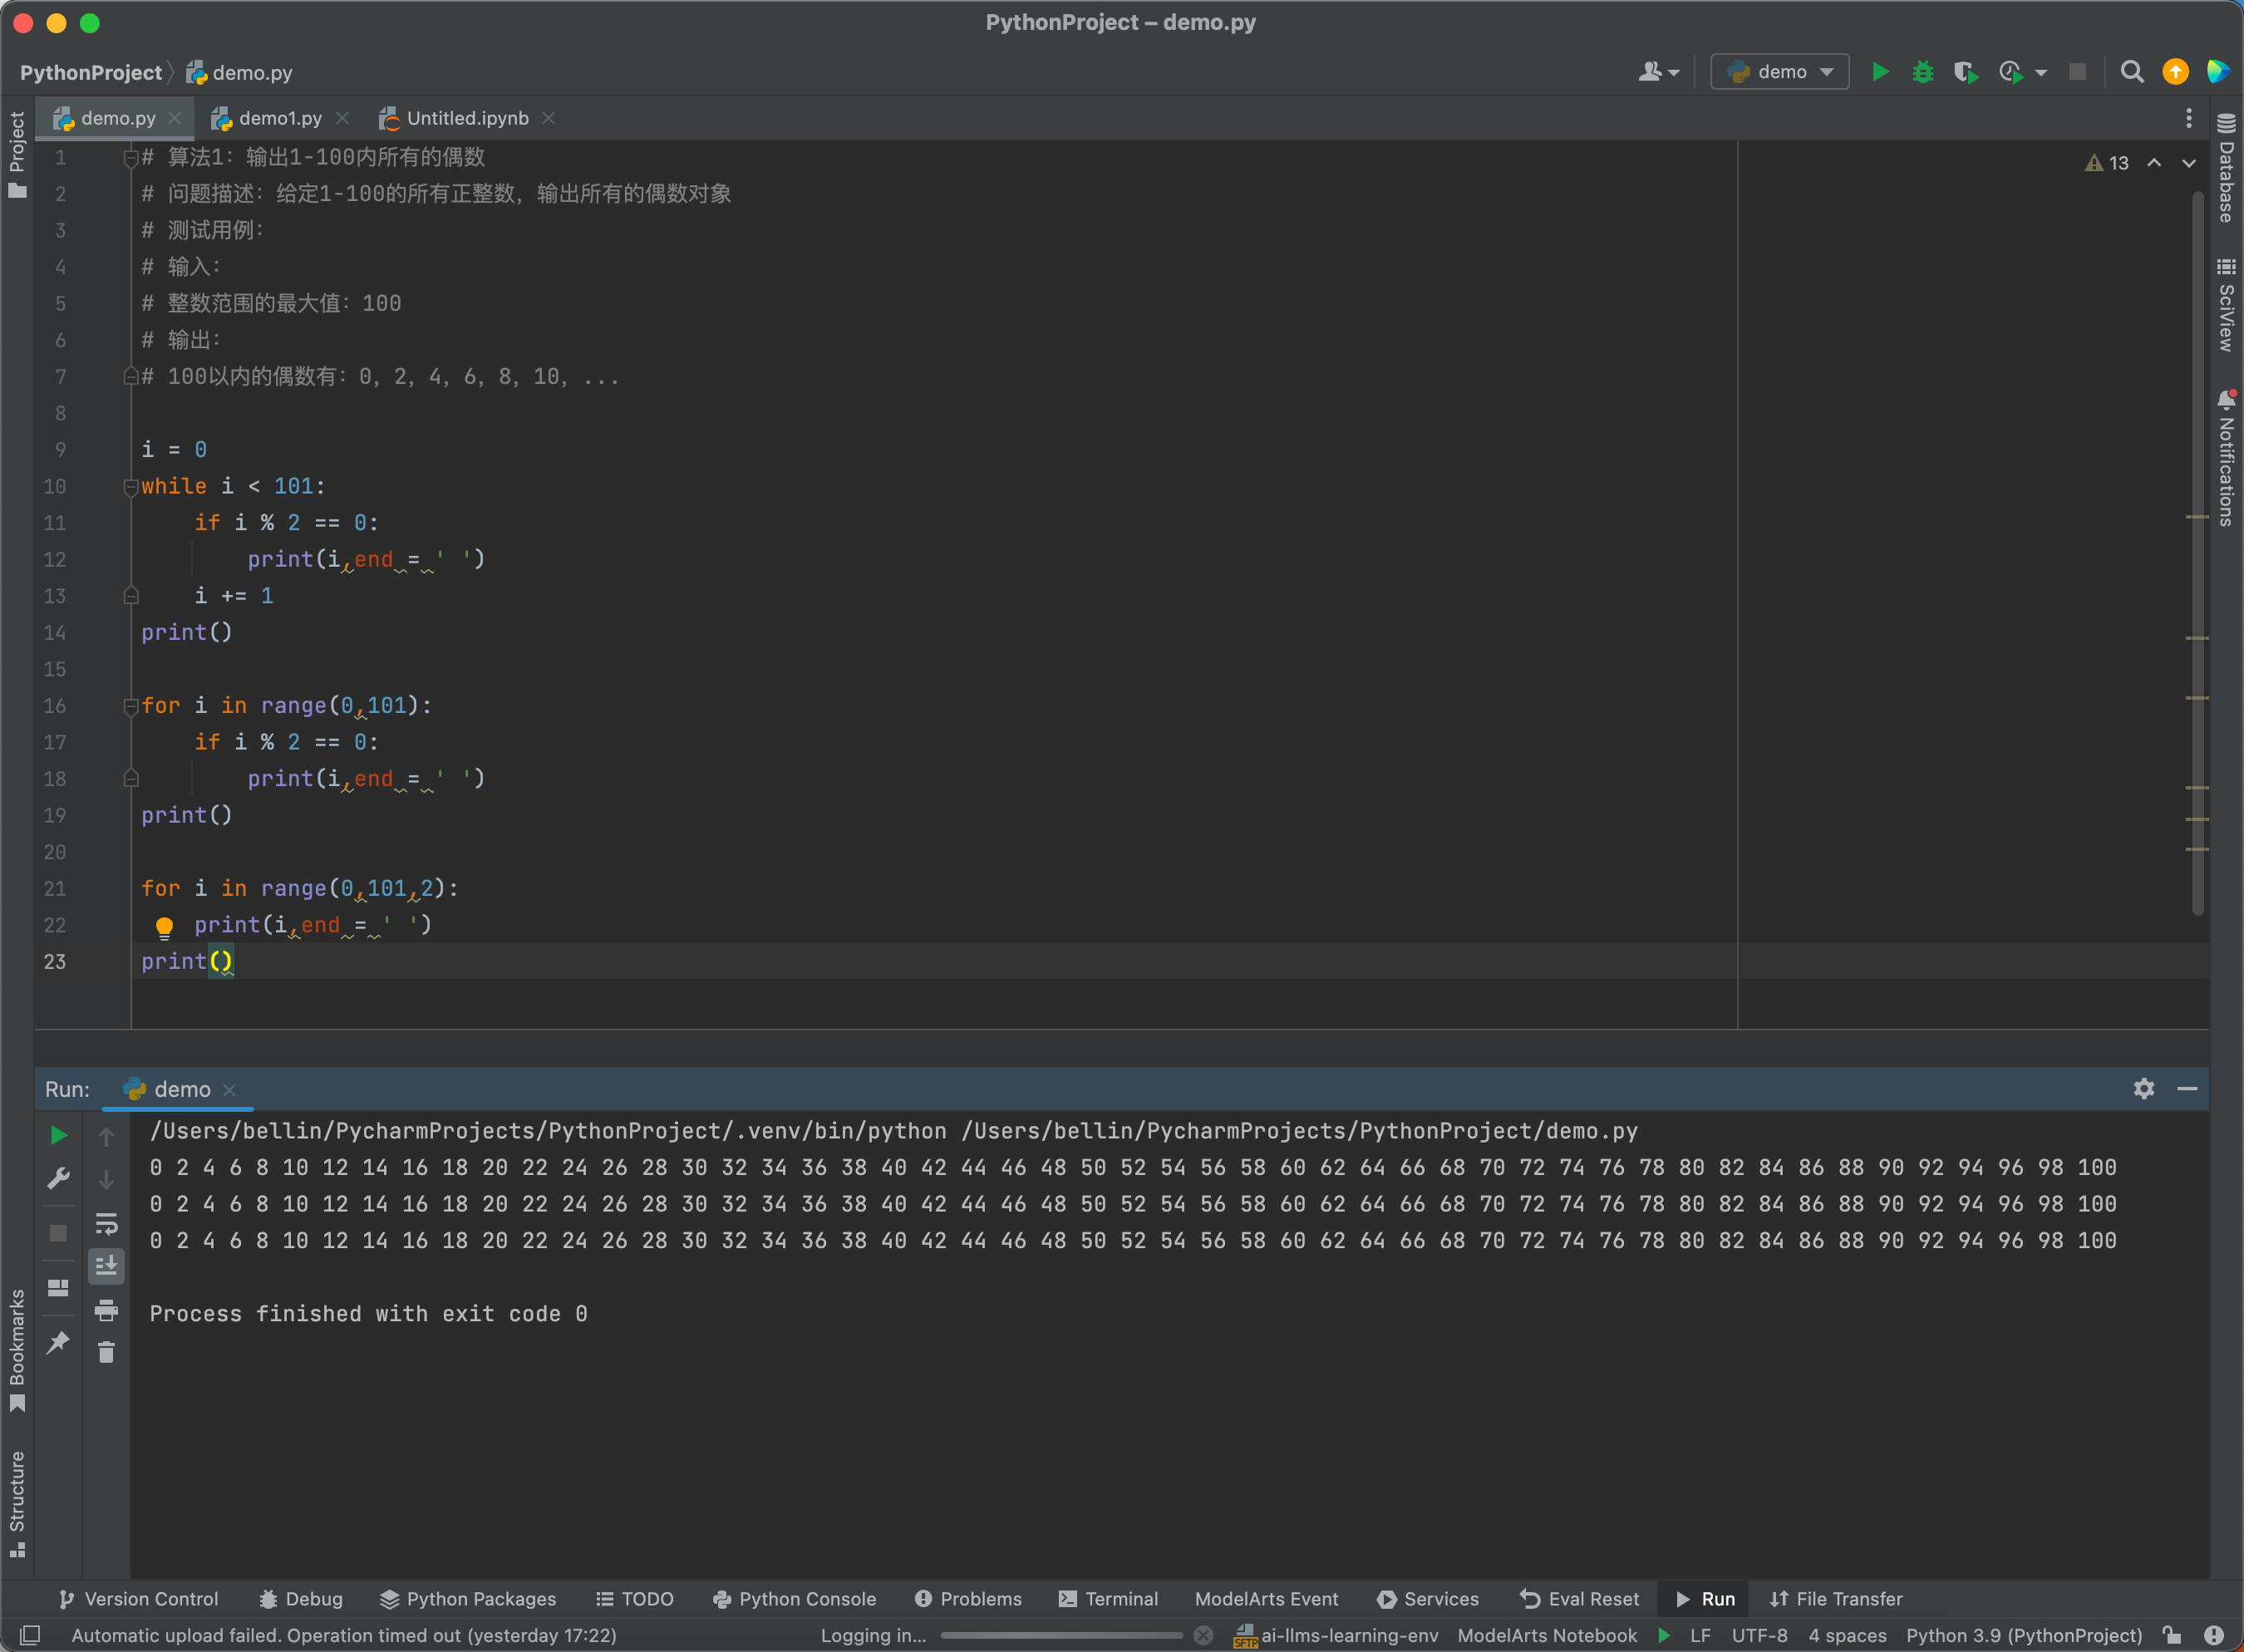Click the print icon in Run panel
Image resolution: width=2244 pixels, height=1652 pixels.
tap(106, 1310)
